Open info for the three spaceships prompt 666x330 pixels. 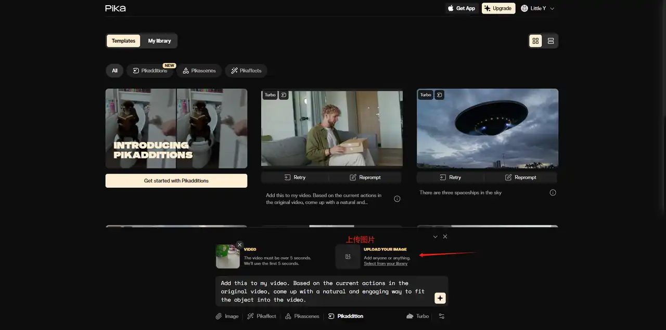553,193
